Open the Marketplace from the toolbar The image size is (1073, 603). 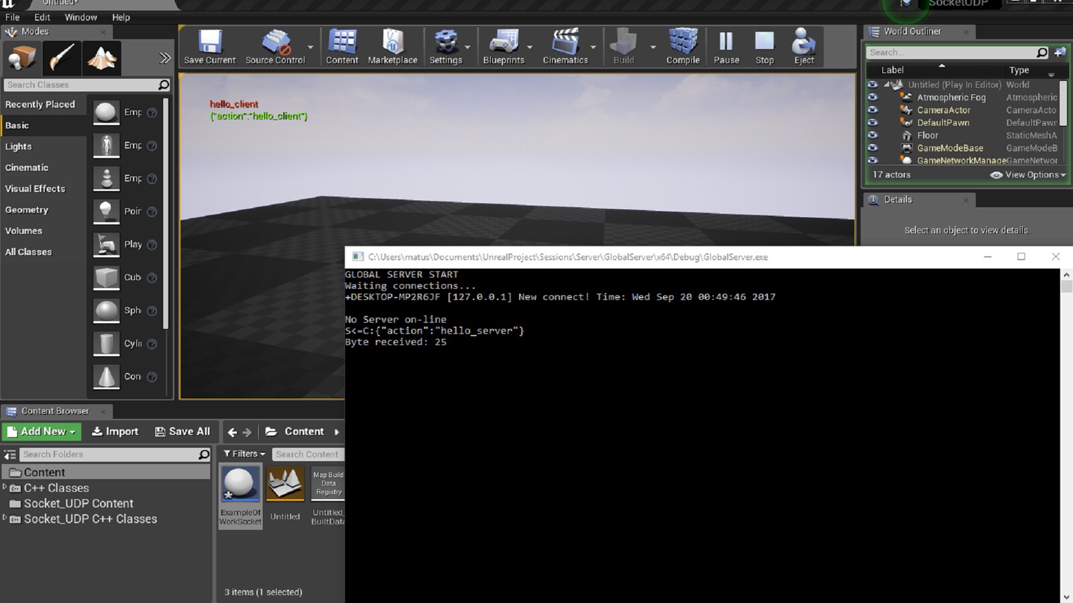pyautogui.click(x=393, y=46)
